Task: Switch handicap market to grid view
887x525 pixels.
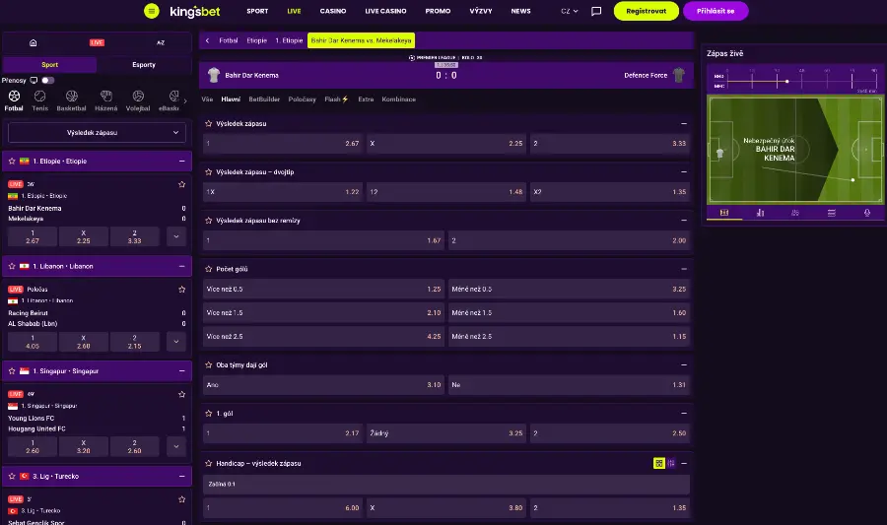Action: coord(659,463)
